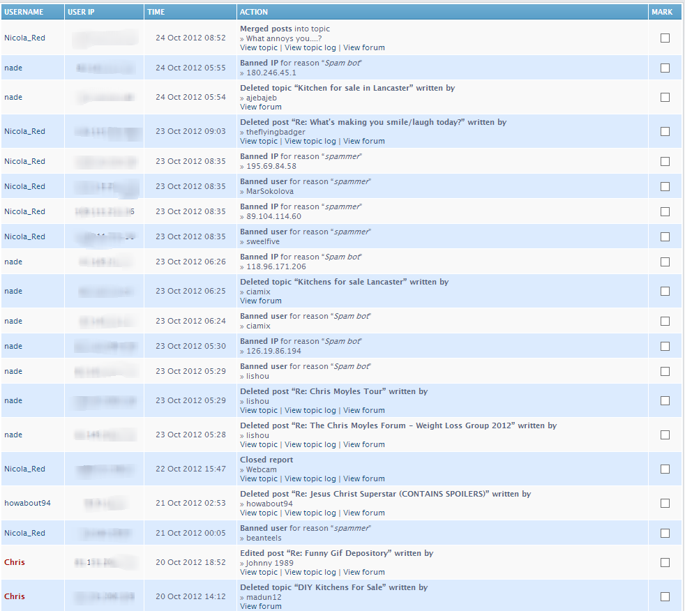Mark the DIY Kitchens For Sale row
The height and width of the screenshot is (611, 685).
665,596
